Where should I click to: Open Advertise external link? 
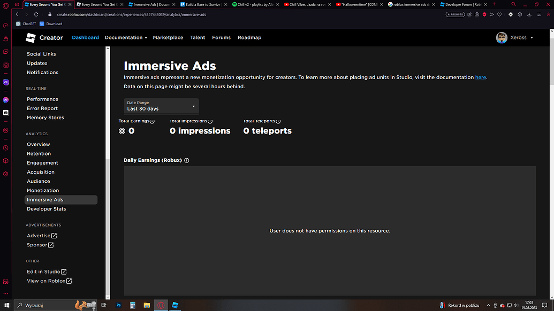42,236
